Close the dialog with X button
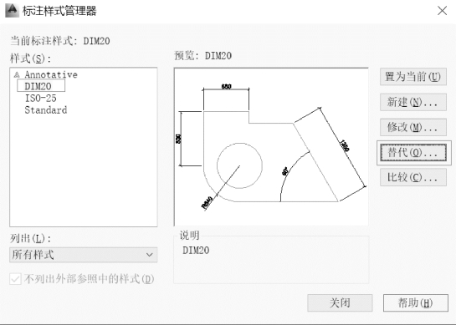 tap(443, 11)
